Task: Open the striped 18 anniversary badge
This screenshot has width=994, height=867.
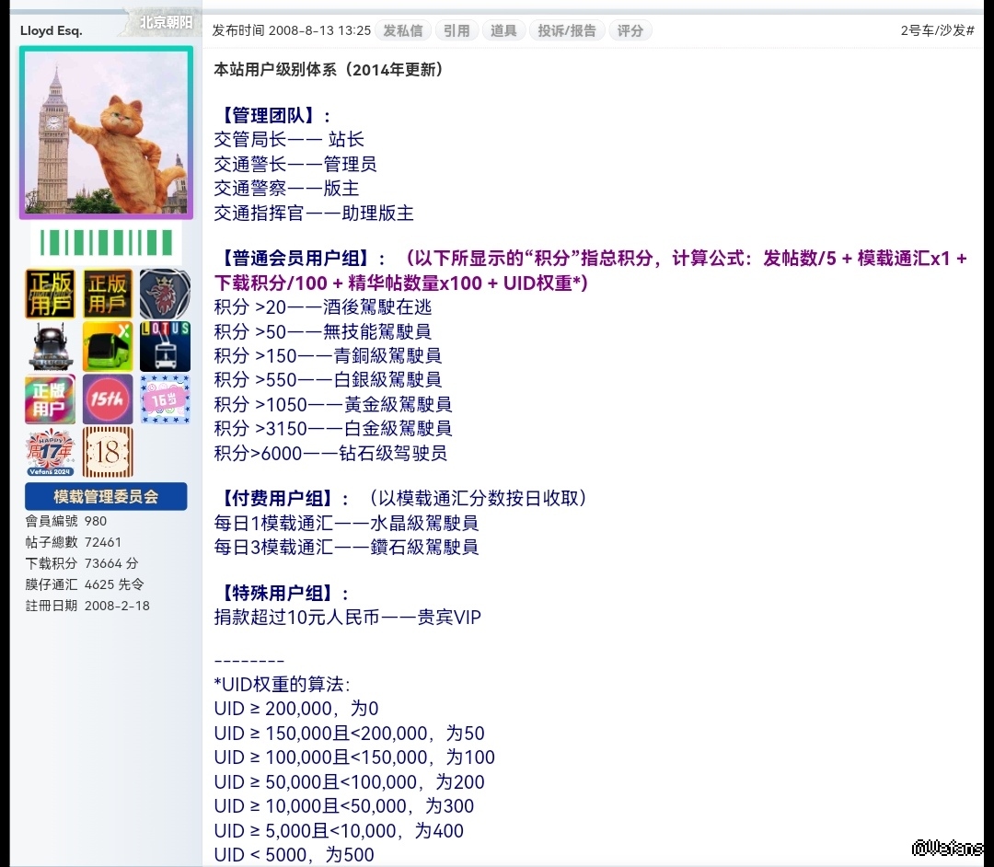Action: pos(108,453)
